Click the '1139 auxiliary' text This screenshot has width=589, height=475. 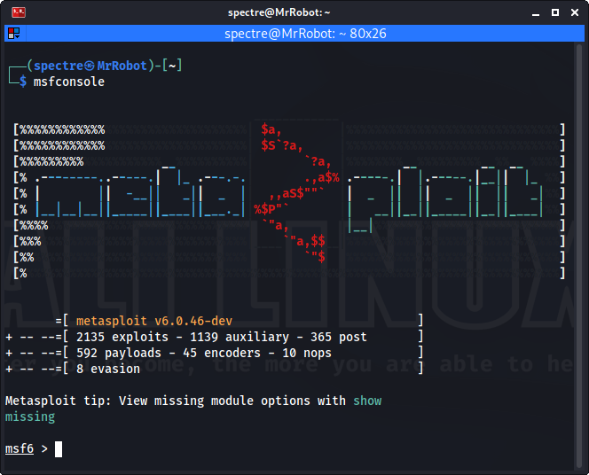[240, 337]
